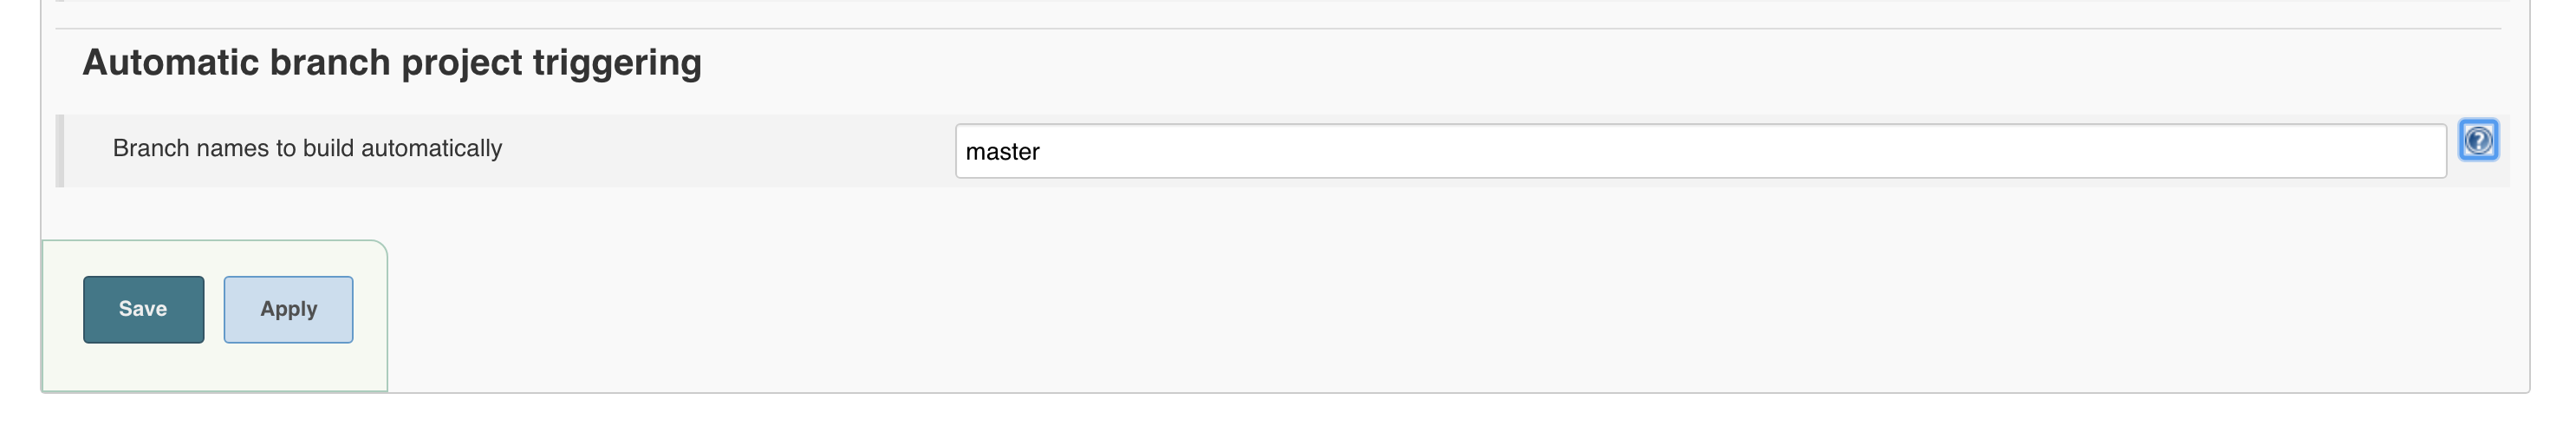Screen dimensions: 2576x439
Task: Apply changes without leaving the page
Action: point(288,309)
